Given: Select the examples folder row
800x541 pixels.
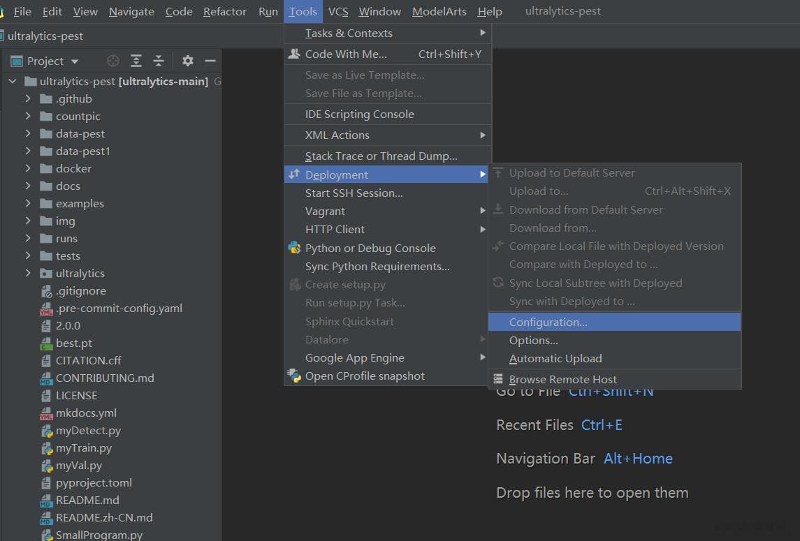Looking at the screenshot, I should point(111,203).
